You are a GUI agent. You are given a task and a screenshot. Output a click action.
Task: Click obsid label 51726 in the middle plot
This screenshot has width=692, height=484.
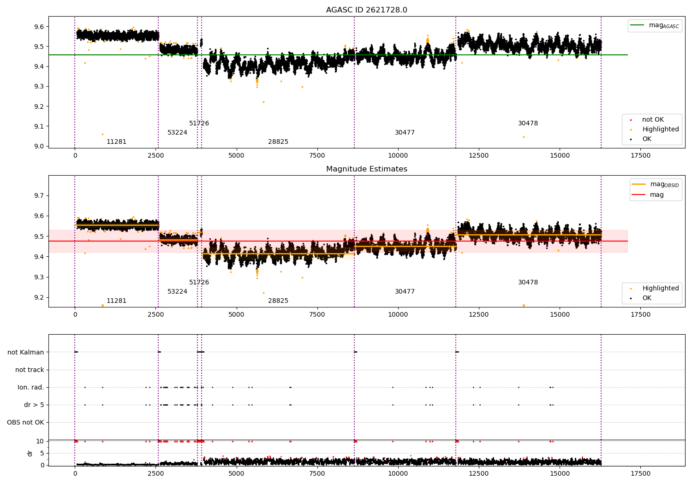click(199, 283)
